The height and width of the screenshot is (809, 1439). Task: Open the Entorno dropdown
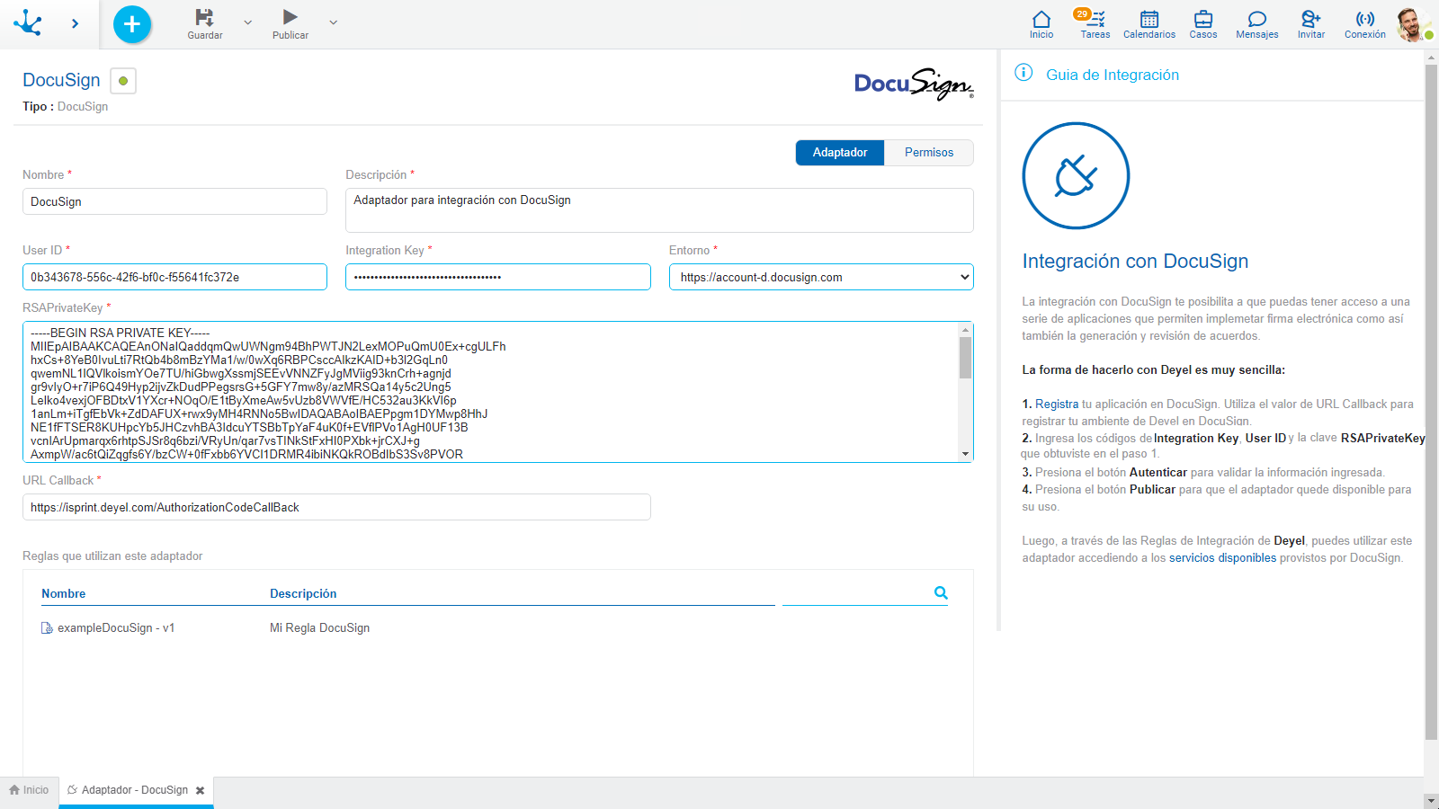click(821, 277)
